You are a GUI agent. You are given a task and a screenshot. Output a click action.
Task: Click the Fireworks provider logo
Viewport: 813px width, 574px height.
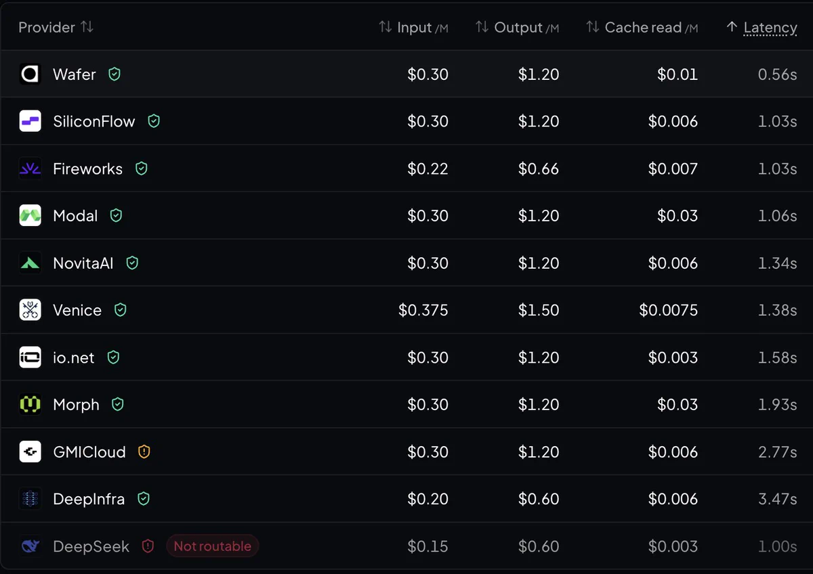[30, 169]
